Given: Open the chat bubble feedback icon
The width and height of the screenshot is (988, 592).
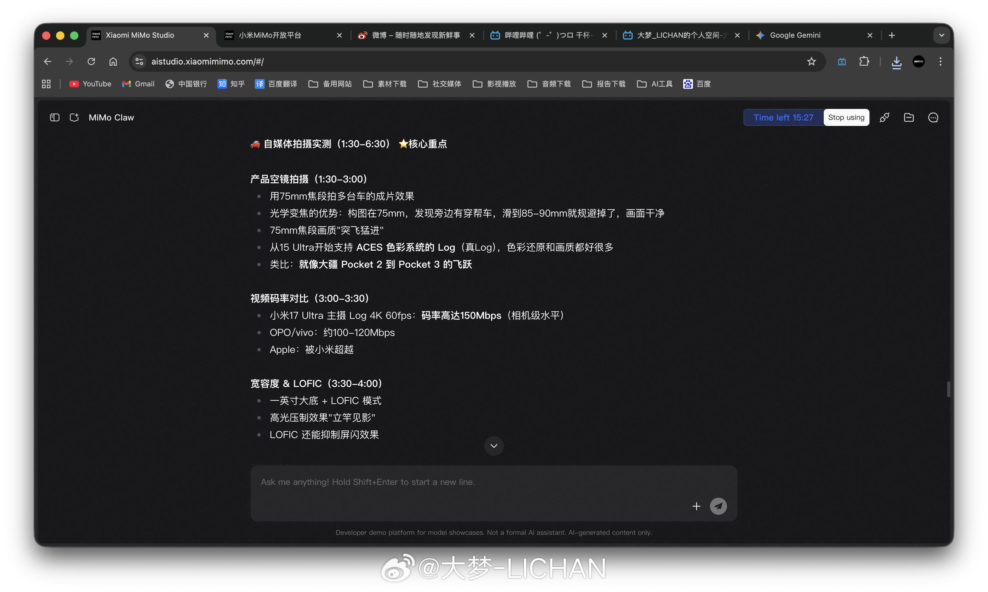Looking at the screenshot, I should (x=933, y=117).
